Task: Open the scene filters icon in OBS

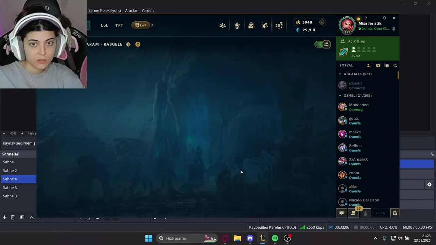Action: point(22,217)
